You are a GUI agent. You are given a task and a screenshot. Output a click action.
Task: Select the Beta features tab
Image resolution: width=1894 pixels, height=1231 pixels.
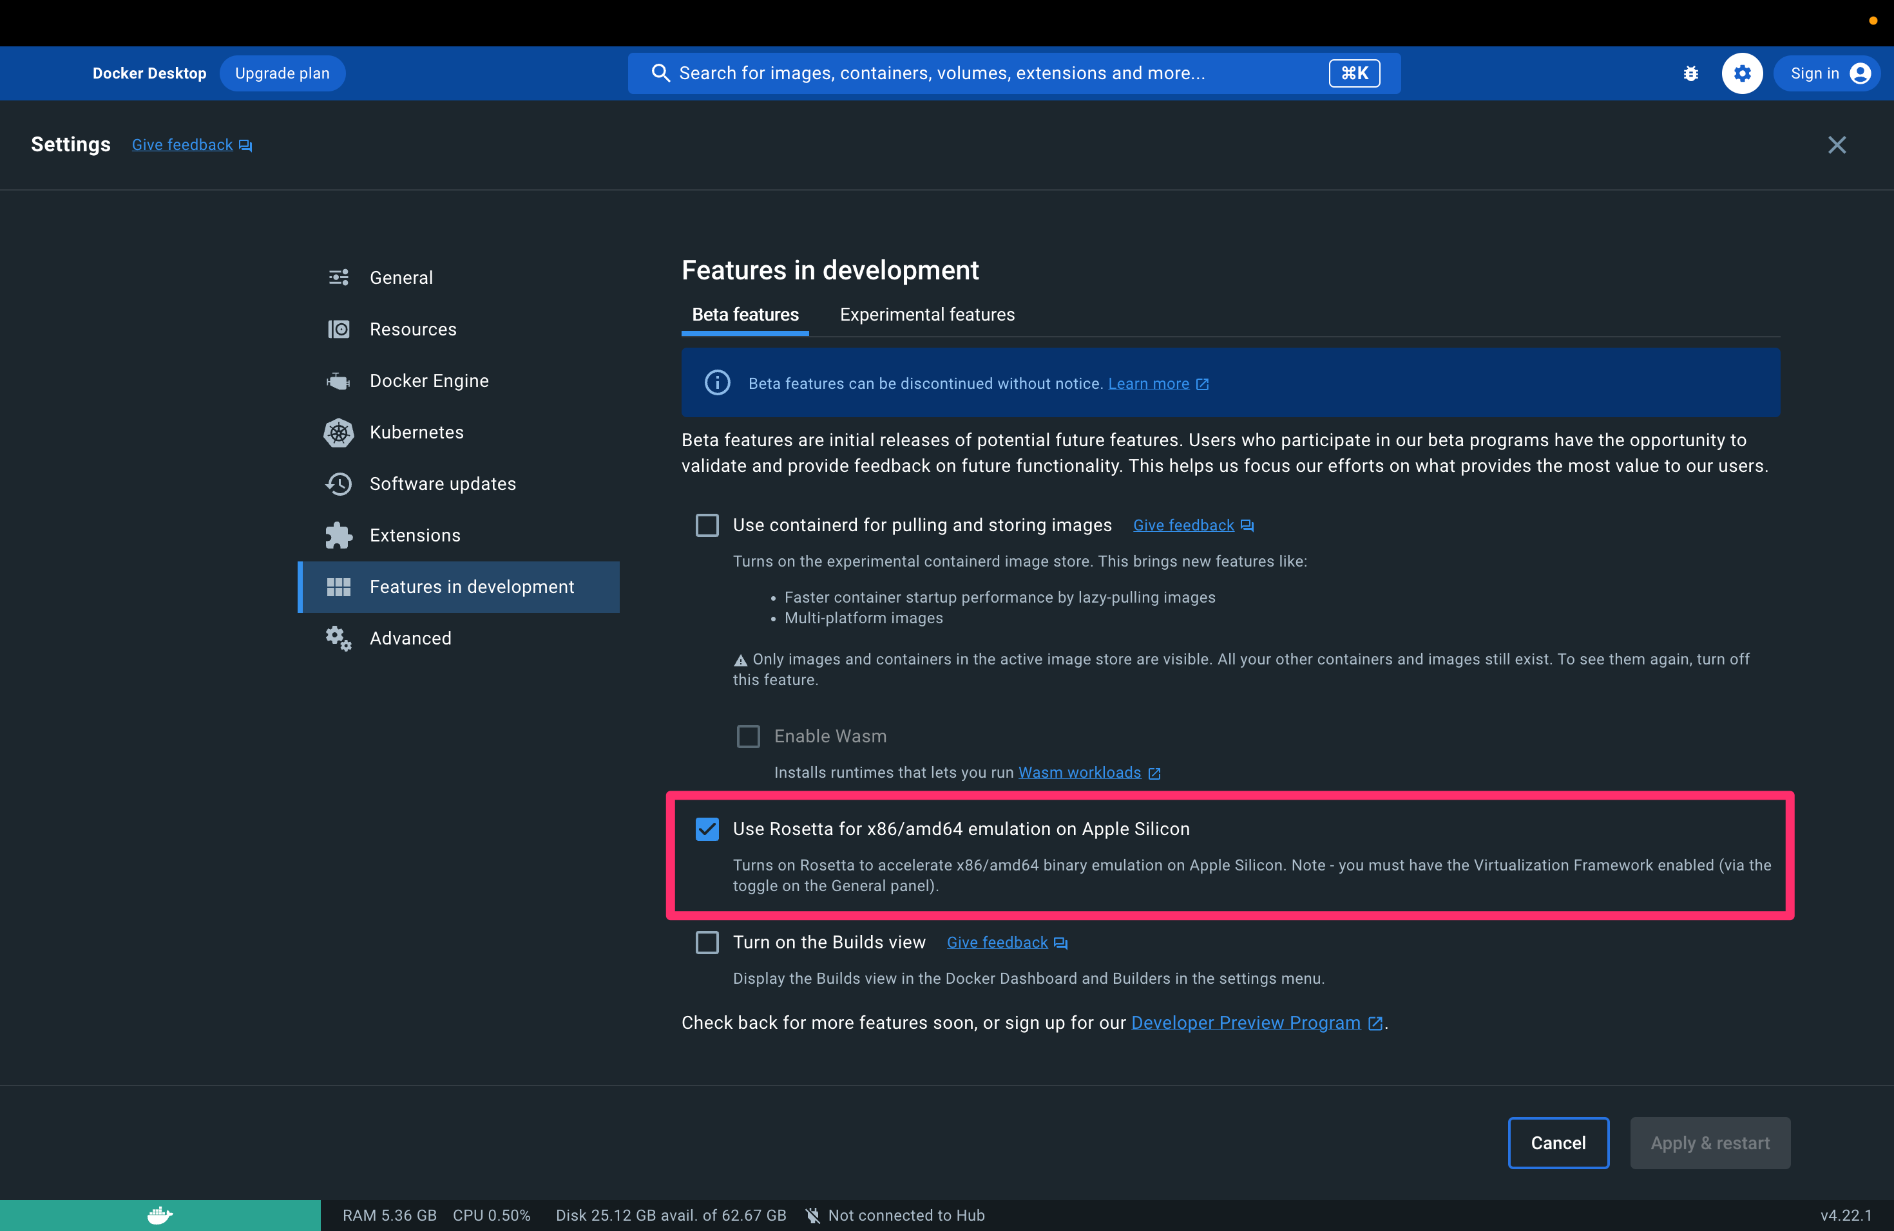click(745, 315)
